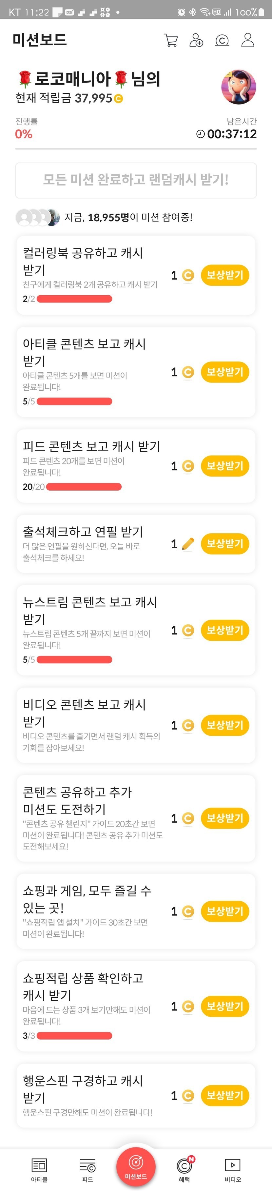
Task: Get reward for 행운스핀 구경하고 캐시 받기
Action: coord(225,1095)
